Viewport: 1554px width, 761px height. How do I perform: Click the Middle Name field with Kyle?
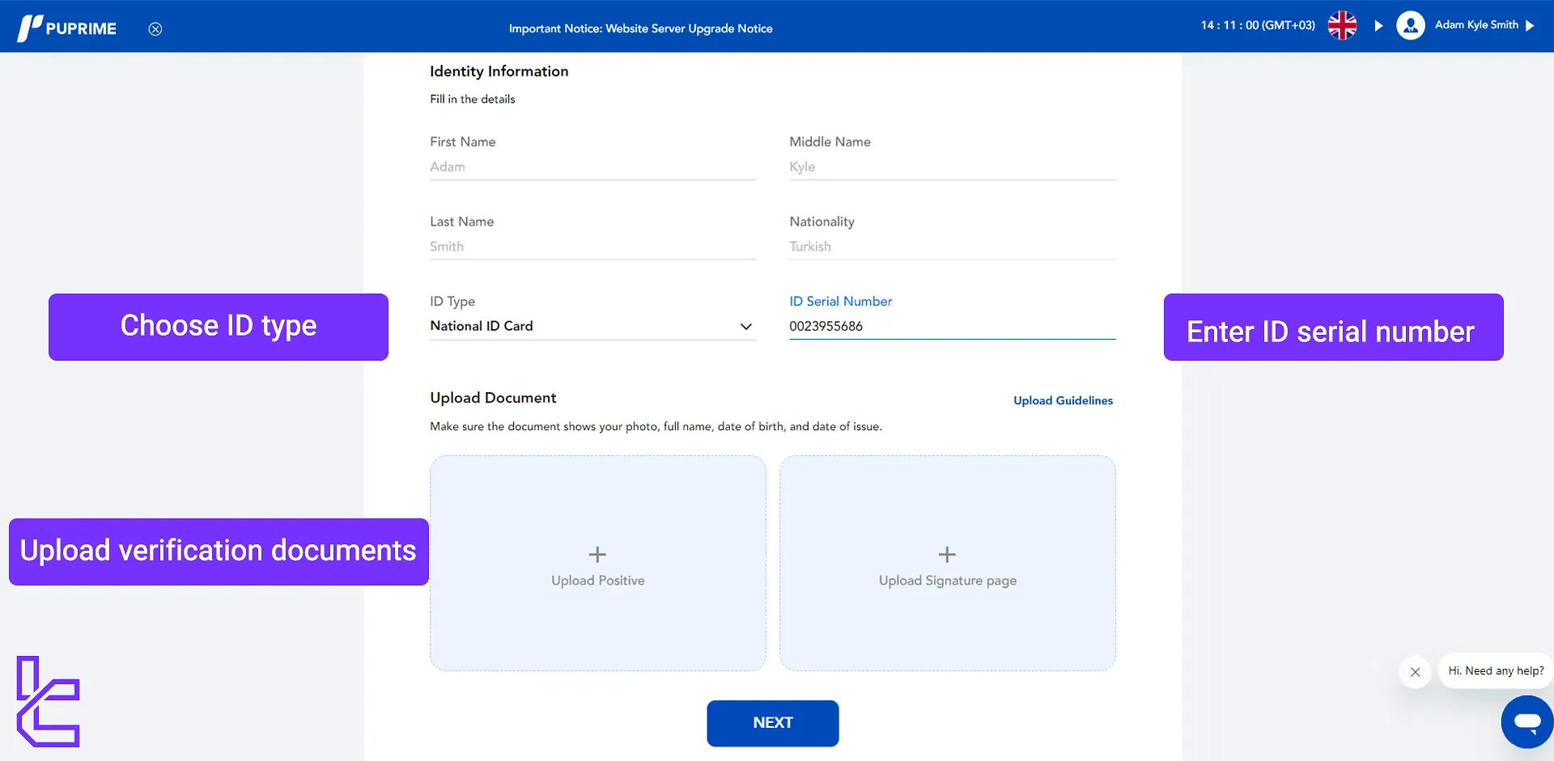952,167
